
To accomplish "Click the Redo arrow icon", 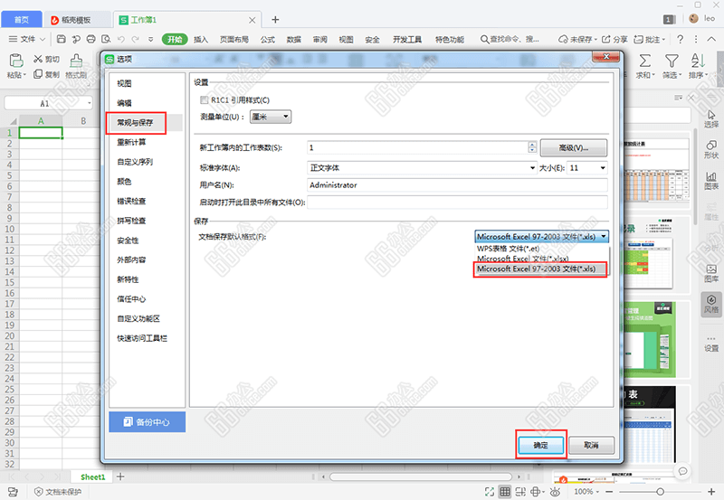I will 135,39.
